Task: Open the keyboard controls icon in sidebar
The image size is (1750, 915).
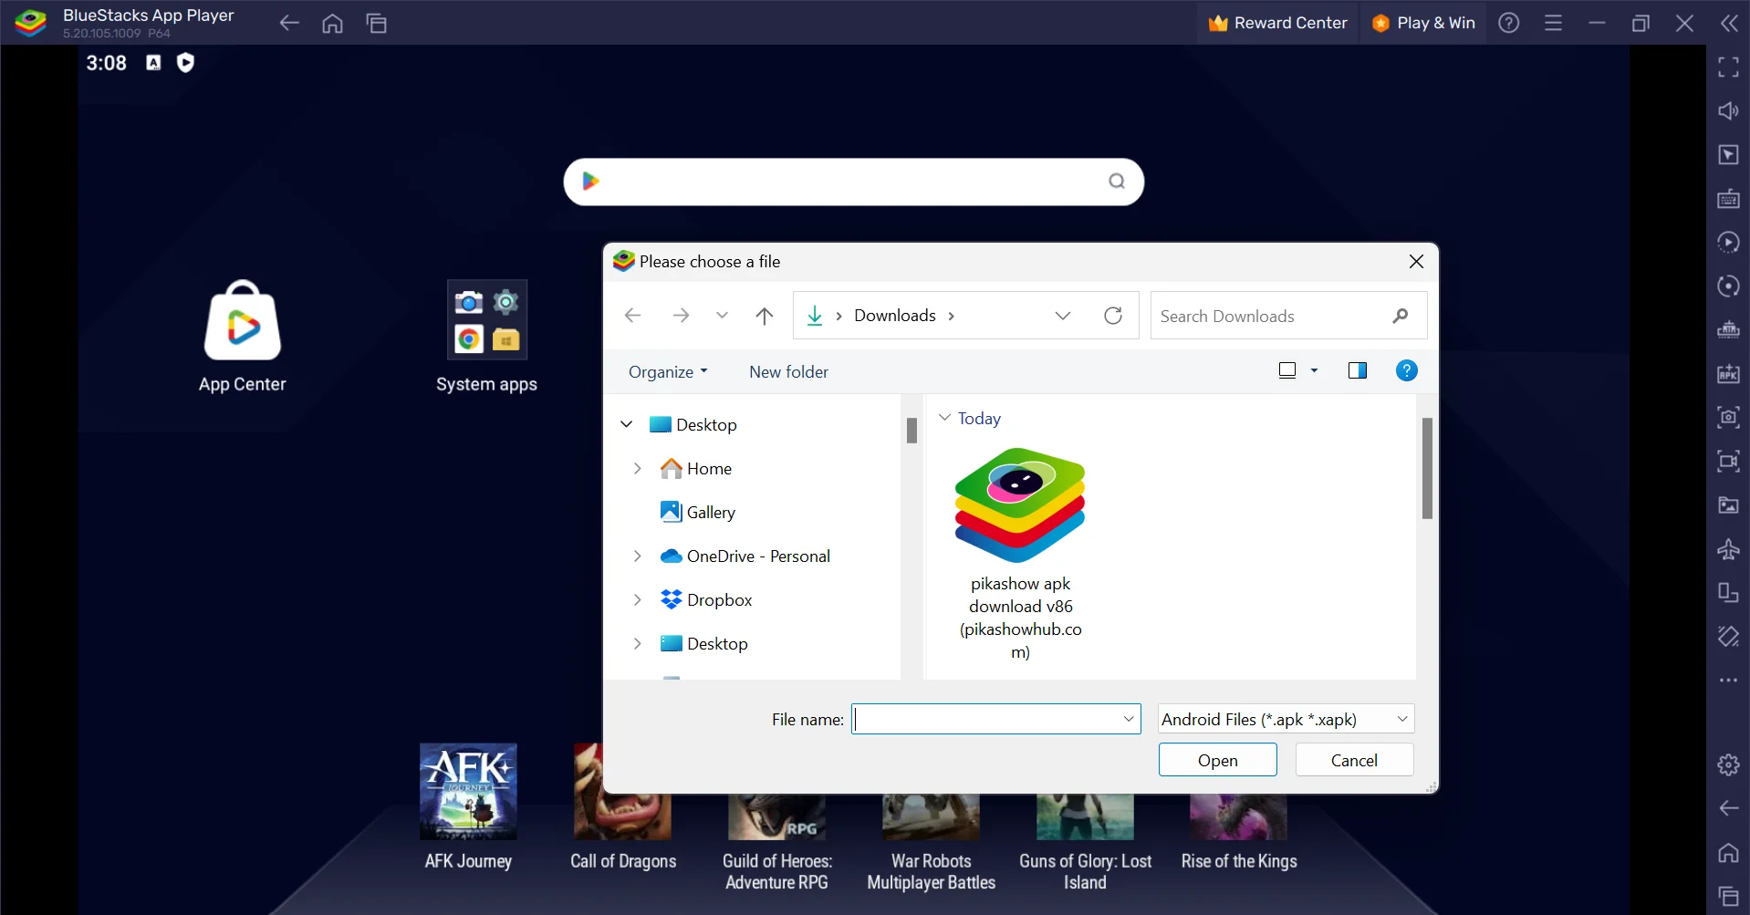Action: [1728, 198]
